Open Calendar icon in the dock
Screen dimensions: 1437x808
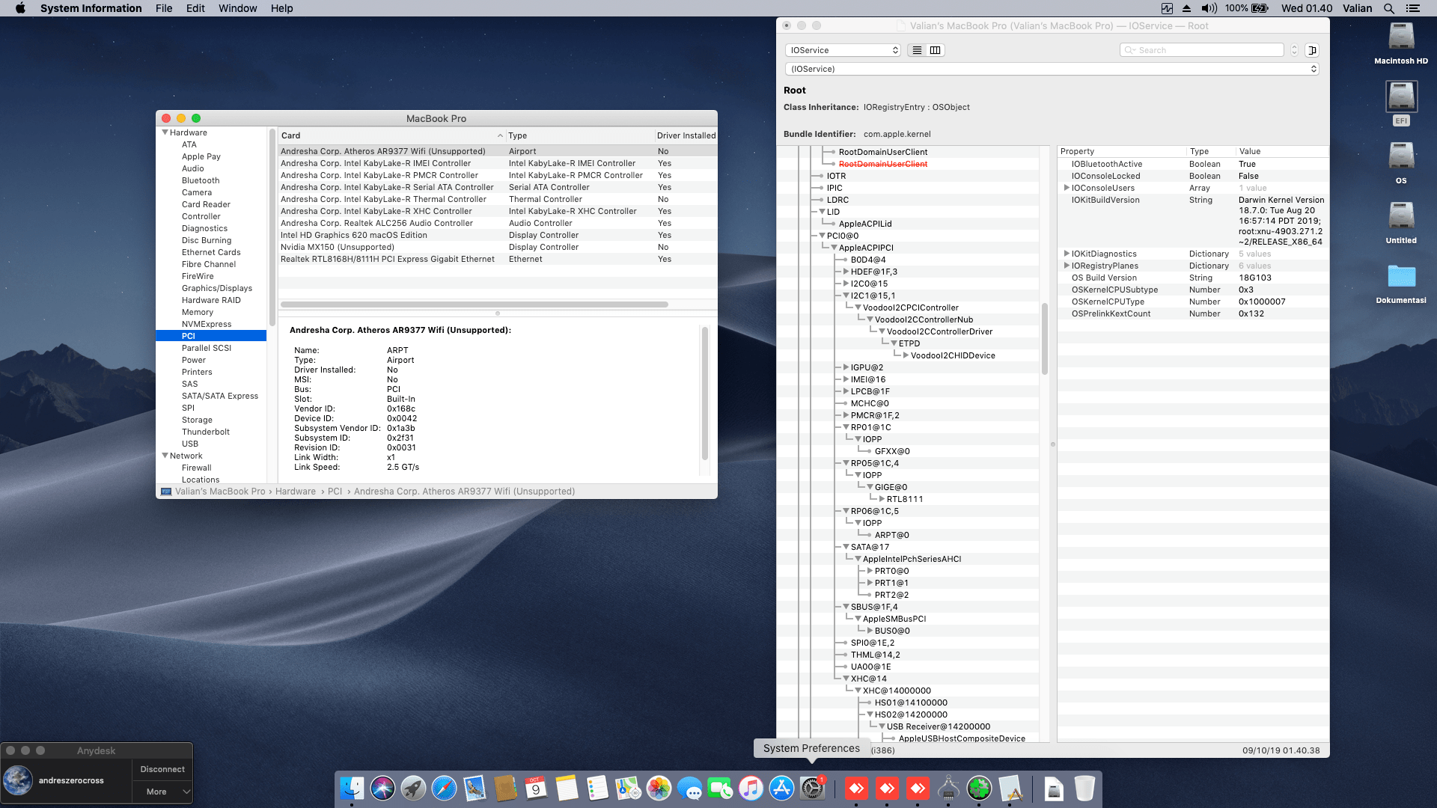coord(536,788)
